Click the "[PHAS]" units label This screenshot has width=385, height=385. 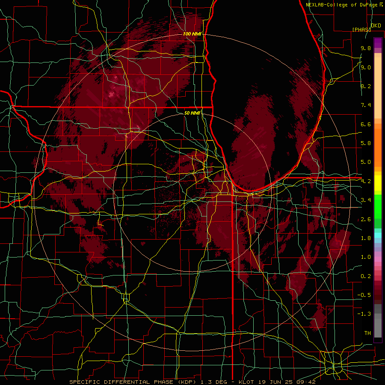coord(361,30)
